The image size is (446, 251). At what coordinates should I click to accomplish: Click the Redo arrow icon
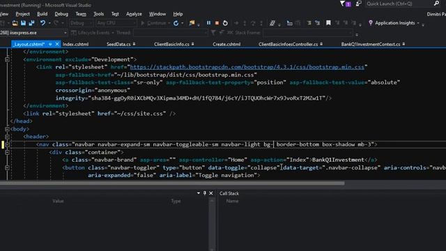(x=56, y=23)
